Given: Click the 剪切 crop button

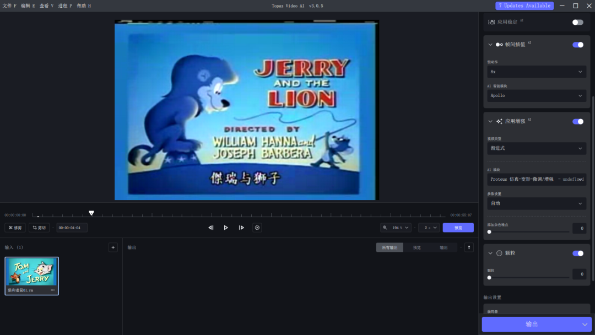Looking at the screenshot, I should [39, 228].
